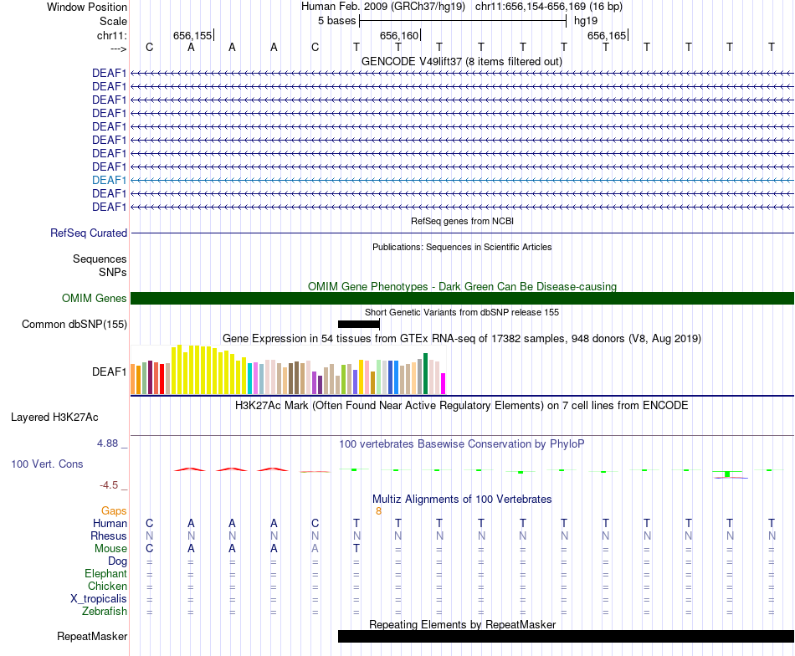Click the Dog alignment row label
795x656 pixels.
pyautogui.click(x=117, y=561)
